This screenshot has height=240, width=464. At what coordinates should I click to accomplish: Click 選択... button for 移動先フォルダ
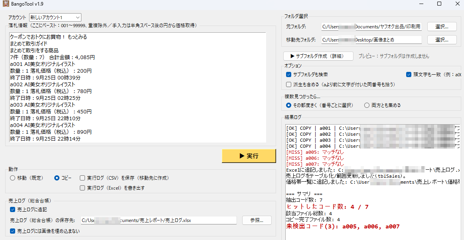pyautogui.click(x=442, y=40)
